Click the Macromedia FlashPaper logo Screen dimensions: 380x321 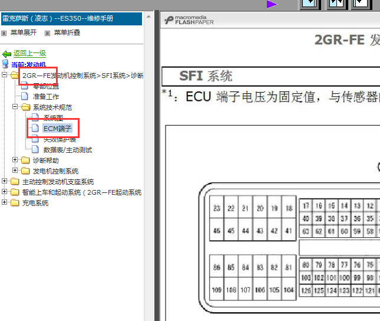pos(189,20)
